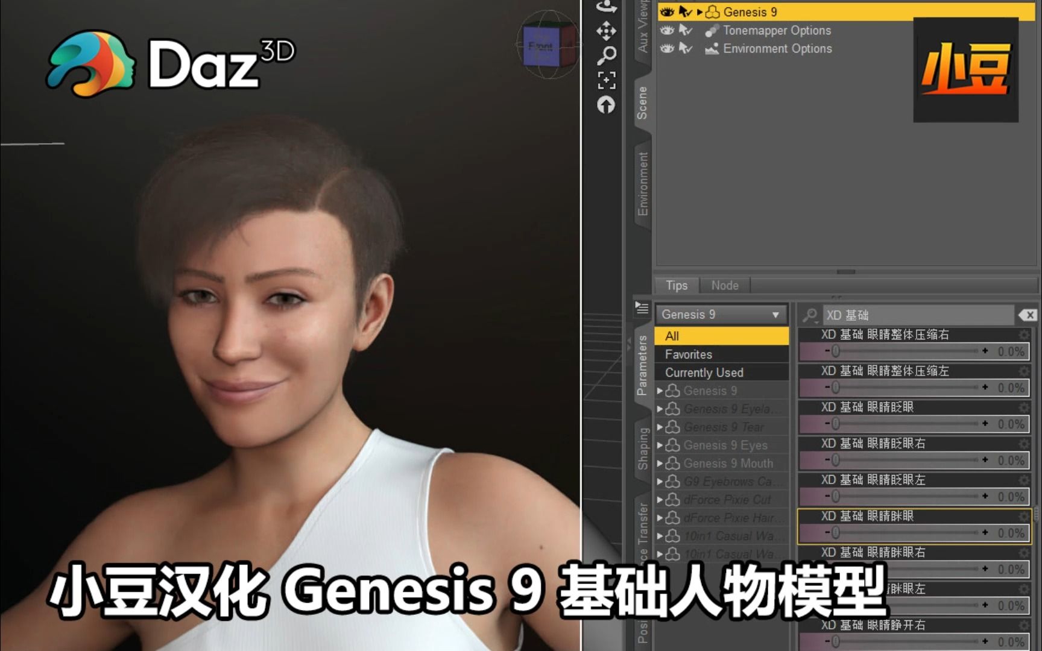Select the Favorites filter
The width and height of the screenshot is (1042, 651).
[x=721, y=354]
